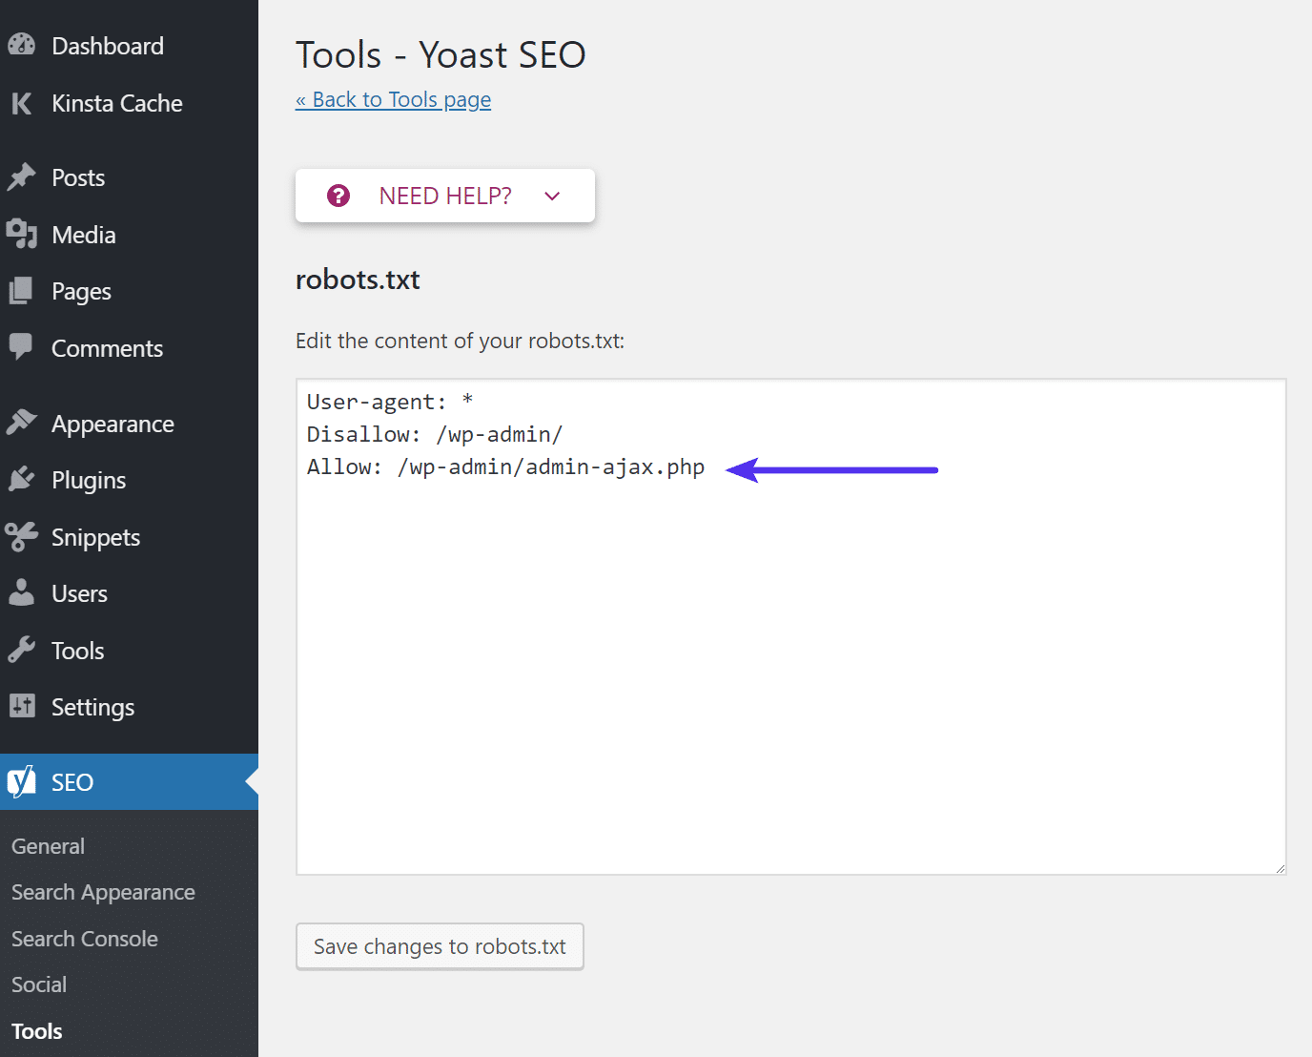Click the question mark help icon
Screen dimensions: 1312x1057
(339, 195)
